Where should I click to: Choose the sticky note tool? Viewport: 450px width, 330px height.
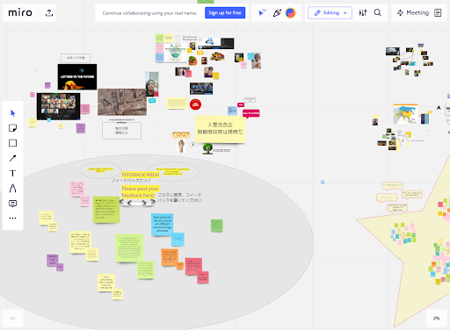tap(12, 128)
